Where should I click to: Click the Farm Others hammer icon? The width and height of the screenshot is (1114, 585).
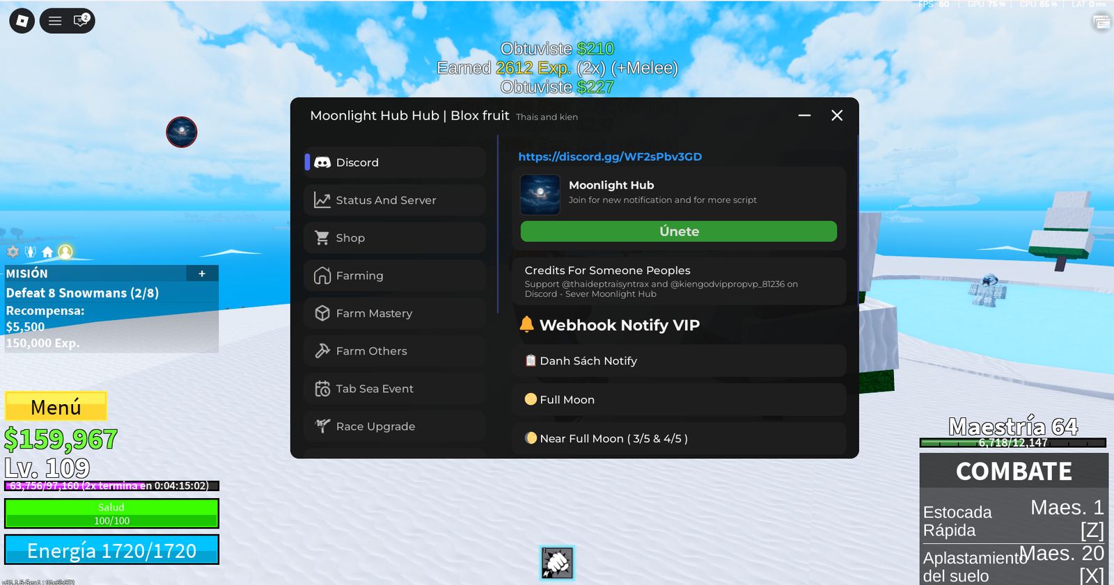pyautogui.click(x=322, y=351)
